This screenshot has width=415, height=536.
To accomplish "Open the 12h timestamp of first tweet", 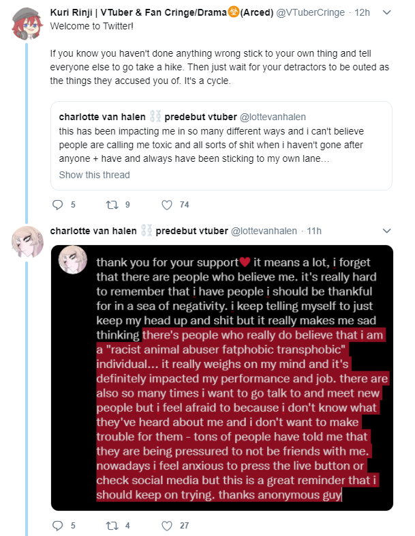I will point(362,13).
